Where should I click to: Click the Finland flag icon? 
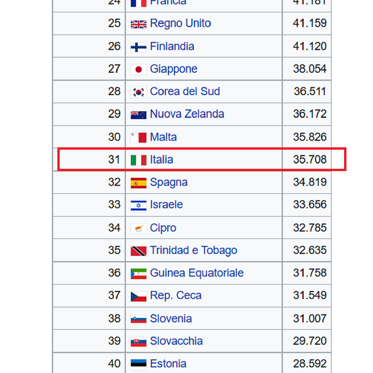138,47
